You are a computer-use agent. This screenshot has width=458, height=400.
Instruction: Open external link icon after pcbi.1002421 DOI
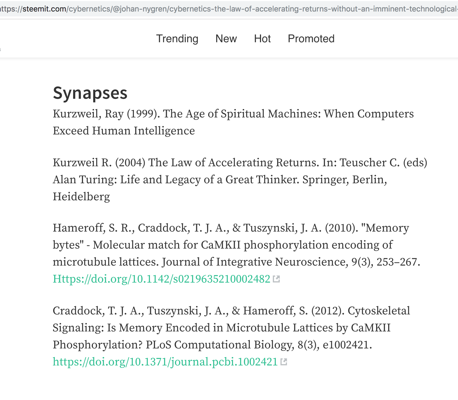pos(284,362)
